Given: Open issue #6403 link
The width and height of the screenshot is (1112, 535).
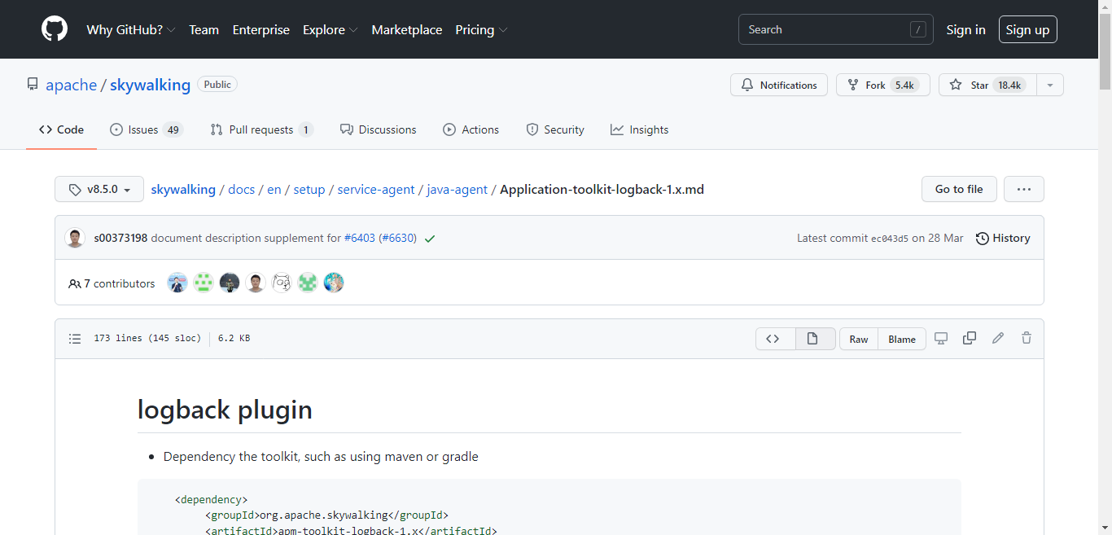Looking at the screenshot, I should tap(360, 238).
